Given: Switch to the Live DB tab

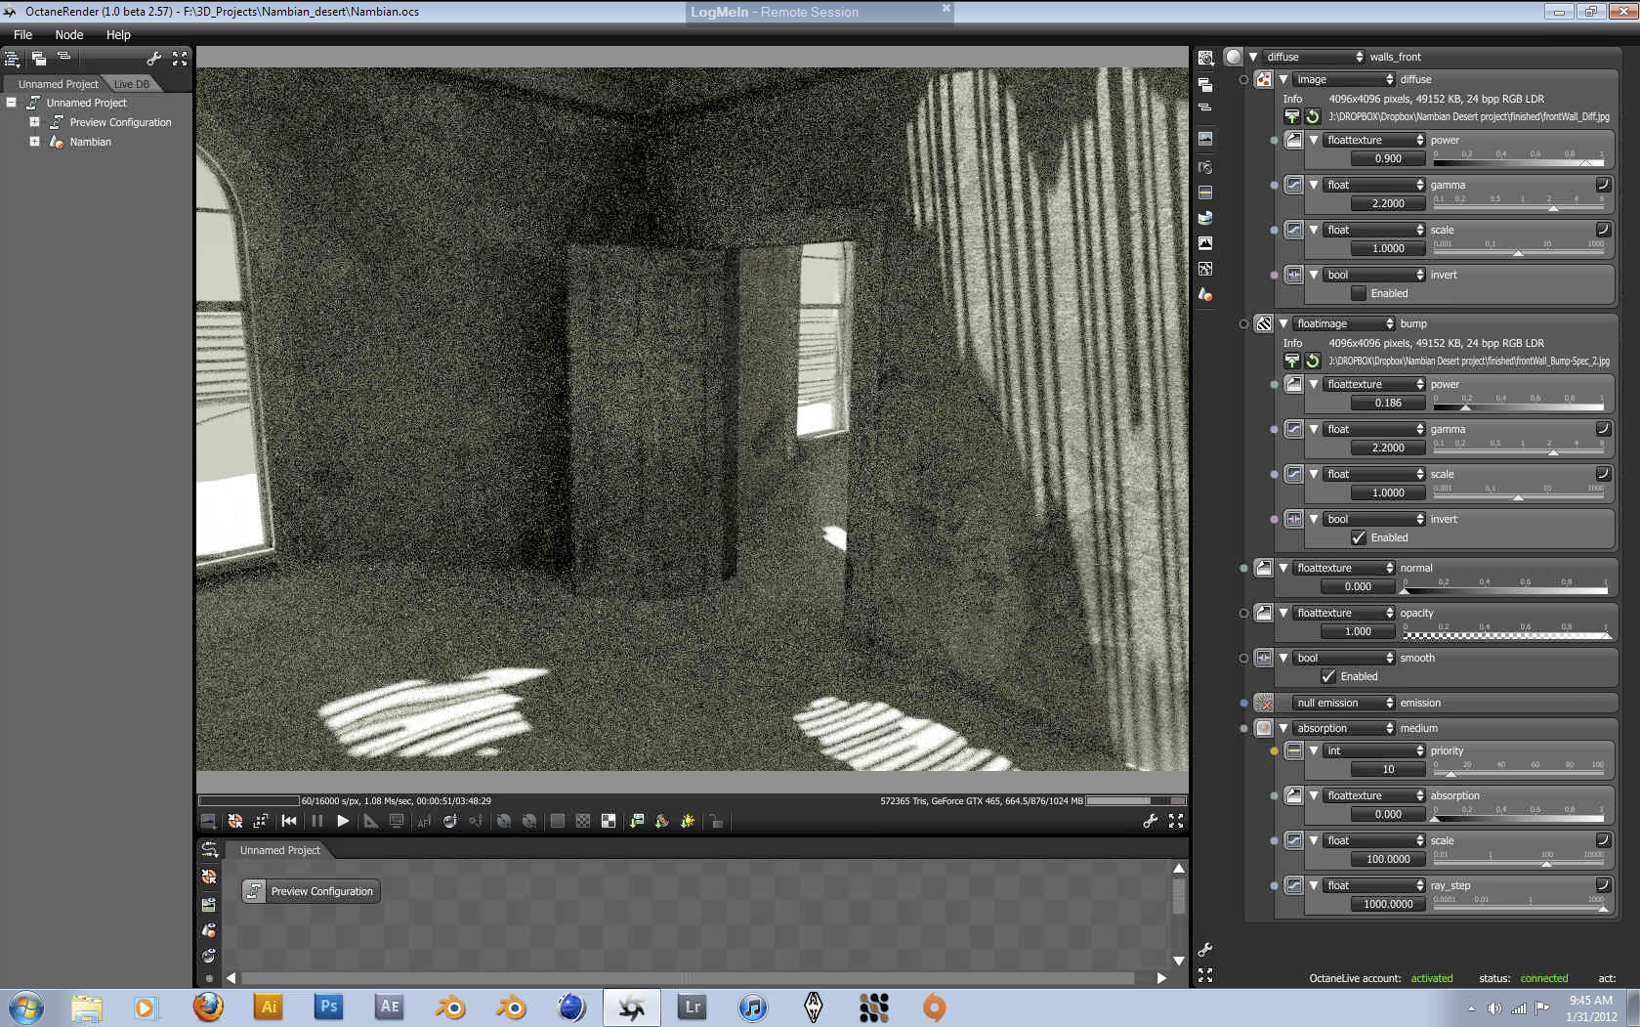Looking at the screenshot, I should click(x=132, y=84).
